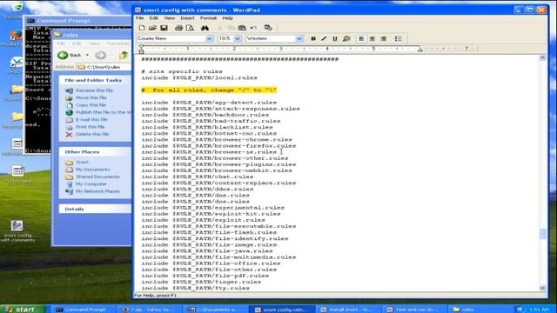Collapse the Other Places panel
The width and height of the screenshot is (557, 313).
(95, 152)
